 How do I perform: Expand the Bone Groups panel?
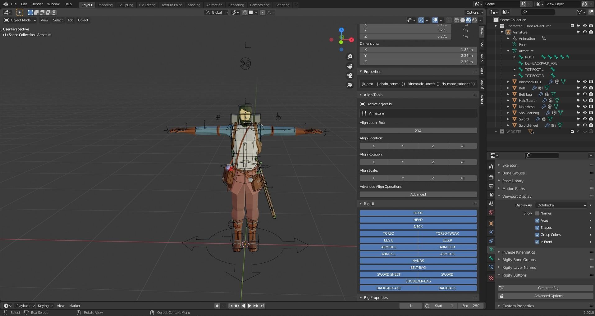[513, 173]
